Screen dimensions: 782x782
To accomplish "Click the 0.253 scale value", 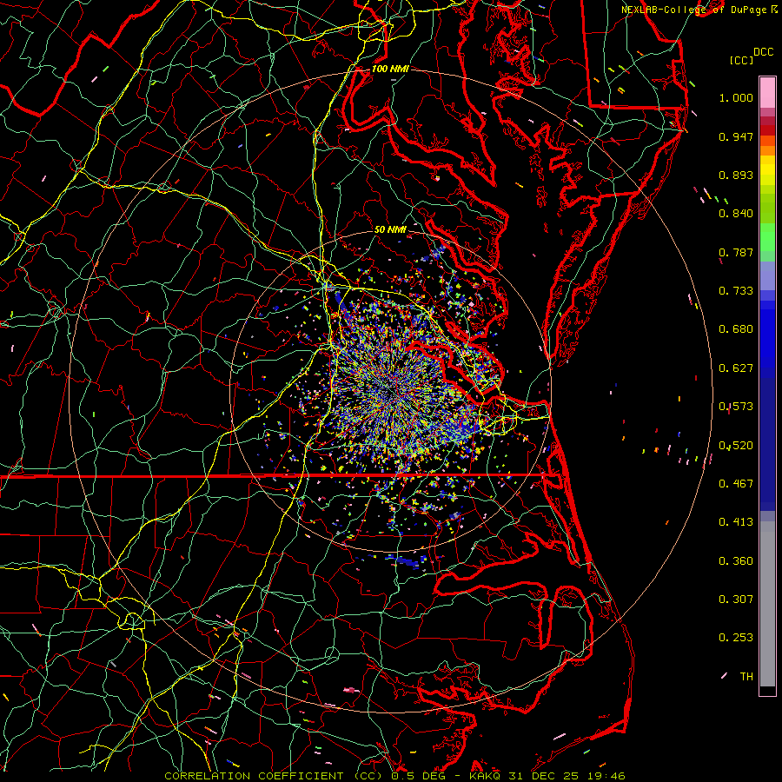I will (x=736, y=638).
